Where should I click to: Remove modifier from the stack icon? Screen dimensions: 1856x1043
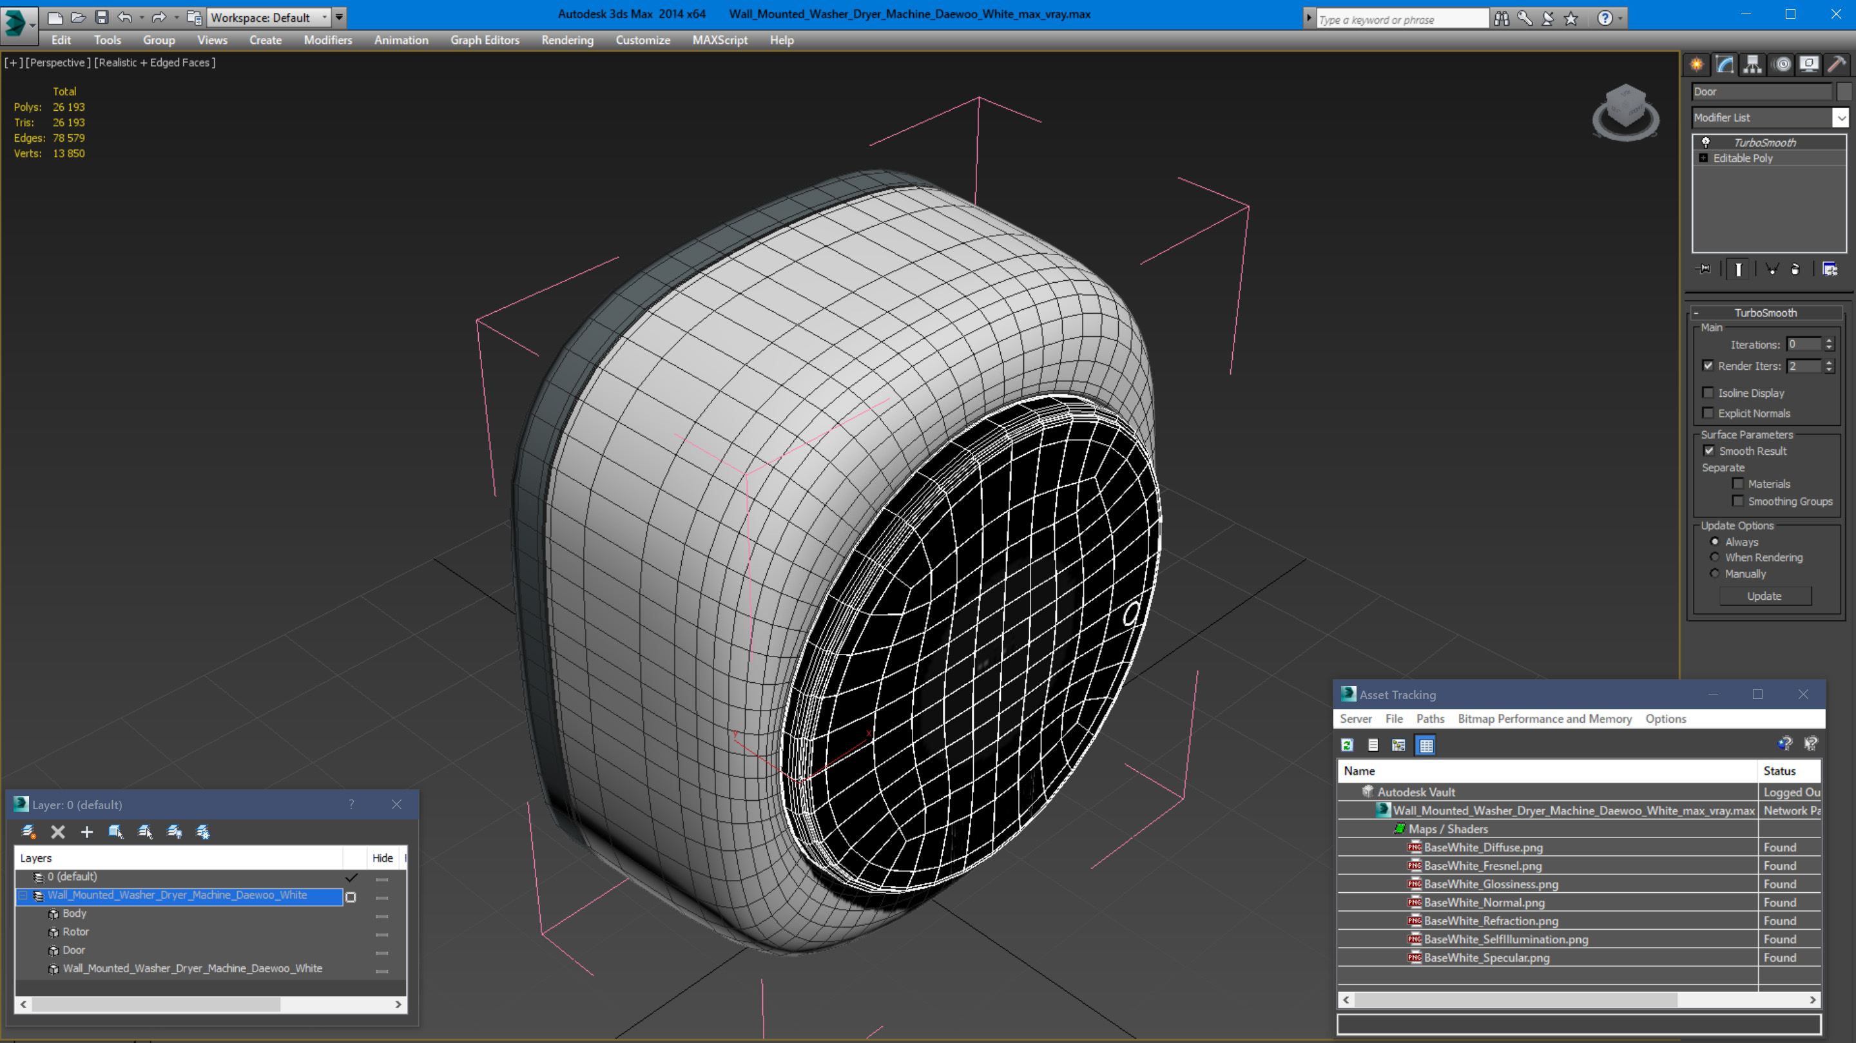click(x=1795, y=269)
